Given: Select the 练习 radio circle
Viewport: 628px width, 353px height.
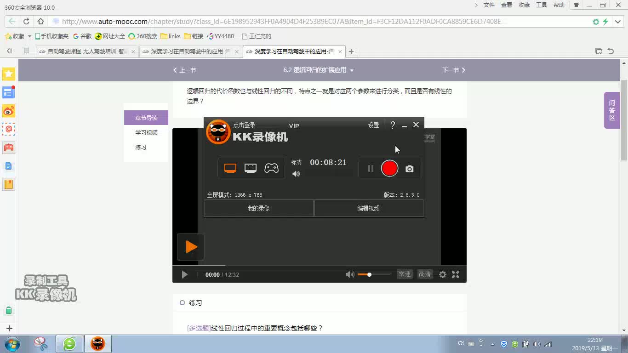Looking at the screenshot, I should tap(182, 302).
